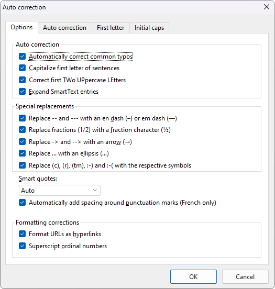Disable arrow replacement checkbox
This screenshot has width=275, height=289.
[22, 142]
